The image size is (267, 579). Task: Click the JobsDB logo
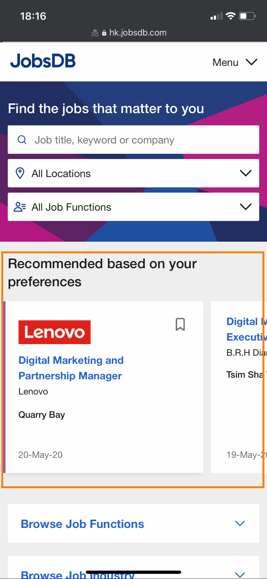(43, 61)
